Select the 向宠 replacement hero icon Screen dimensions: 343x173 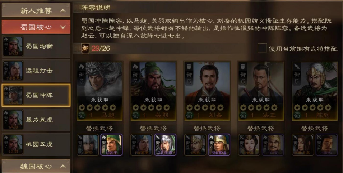(273, 145)
